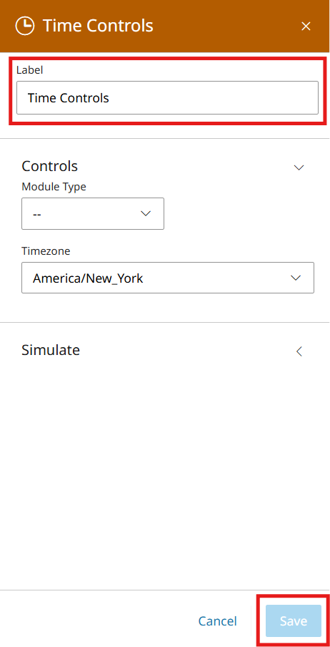Click the America/New_York timezone value text
330x647 pixels.
pos(88,278)
